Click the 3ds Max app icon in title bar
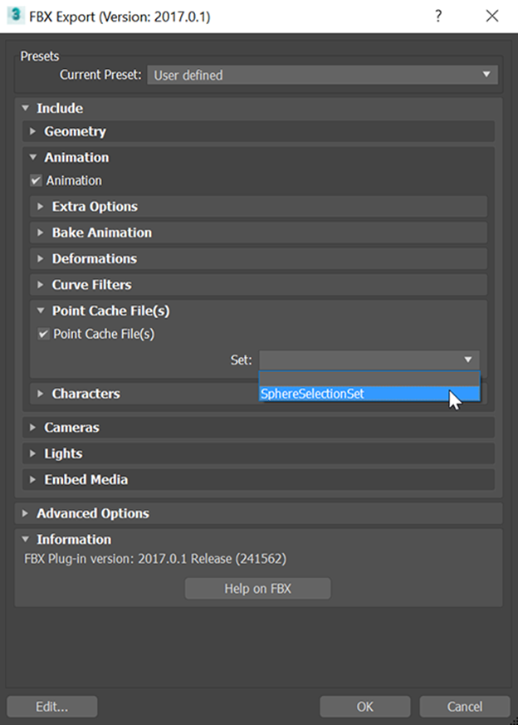Image resolution: width=518 pixels, height=725 pixels. (16, 15)
